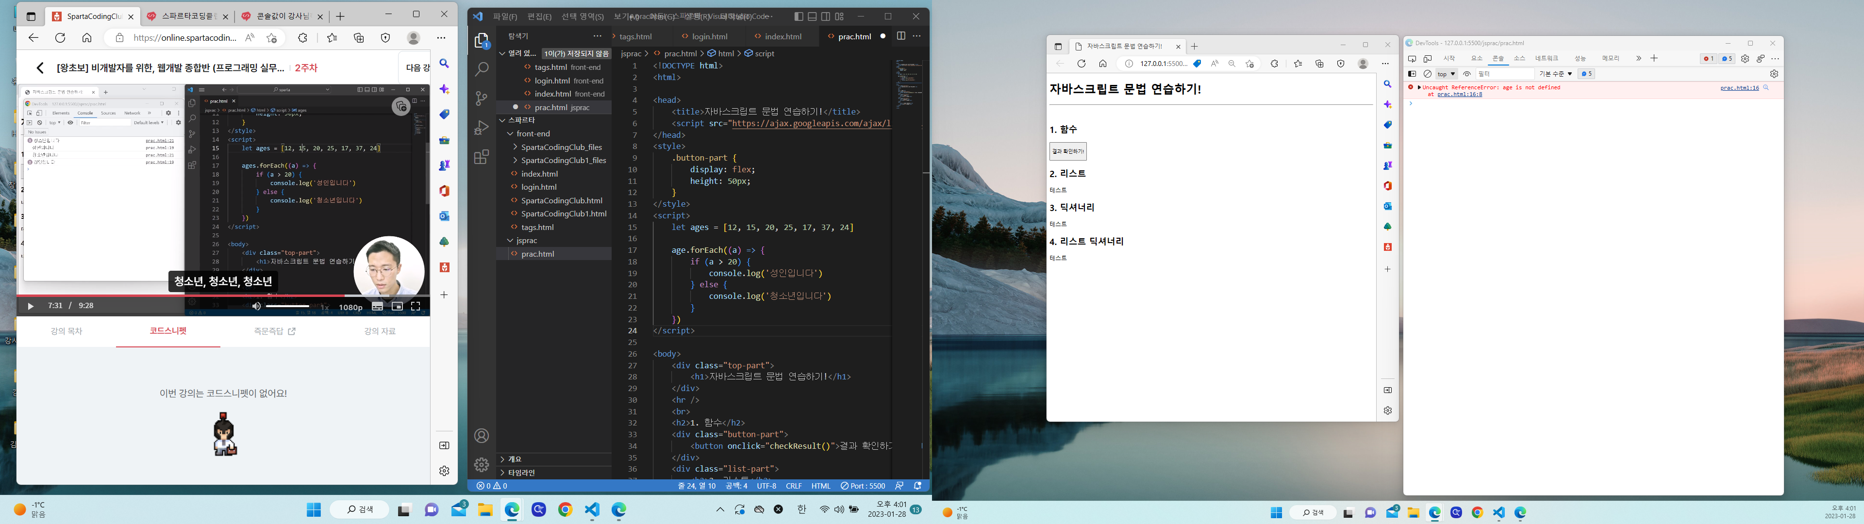
Task: Open Source Control view in VS Code
Action: point(482,98)
